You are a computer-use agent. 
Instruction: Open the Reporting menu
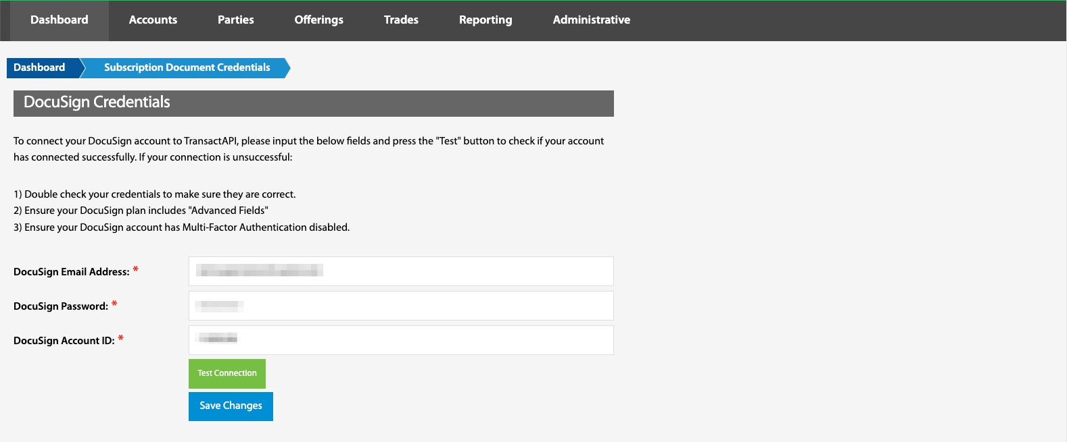[x=485, y=20]
